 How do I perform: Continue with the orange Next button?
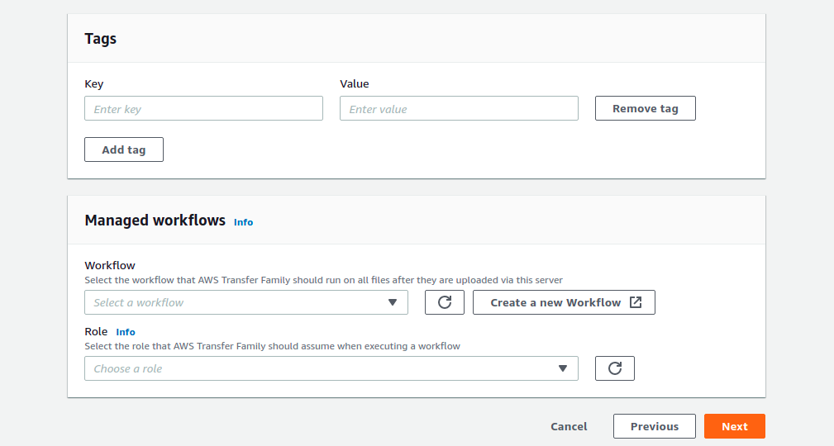click(x=735, y=426)
